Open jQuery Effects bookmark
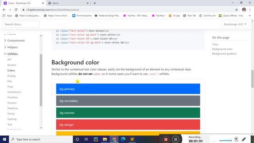The image size is (254, 143). pyautogui.click(x=231, y=15)
